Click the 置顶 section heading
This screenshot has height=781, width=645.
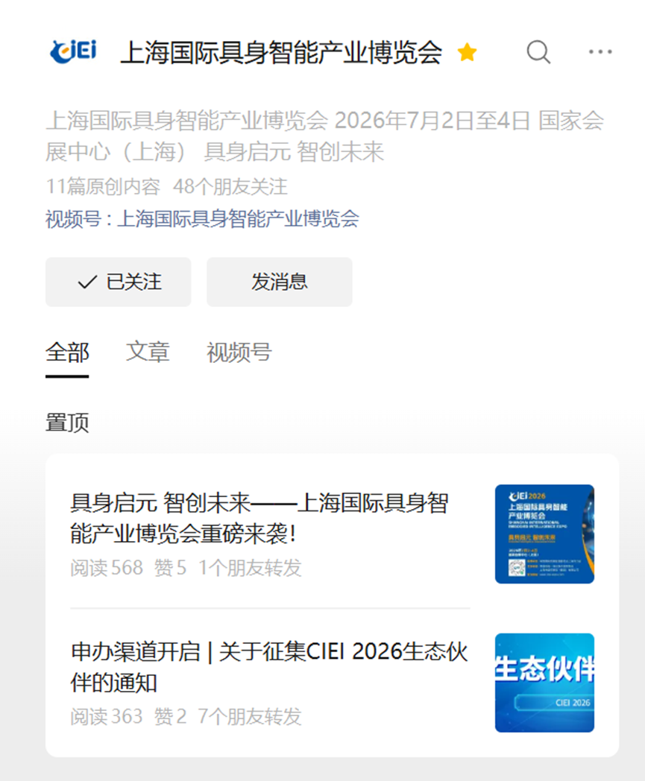tap(67, 423)
